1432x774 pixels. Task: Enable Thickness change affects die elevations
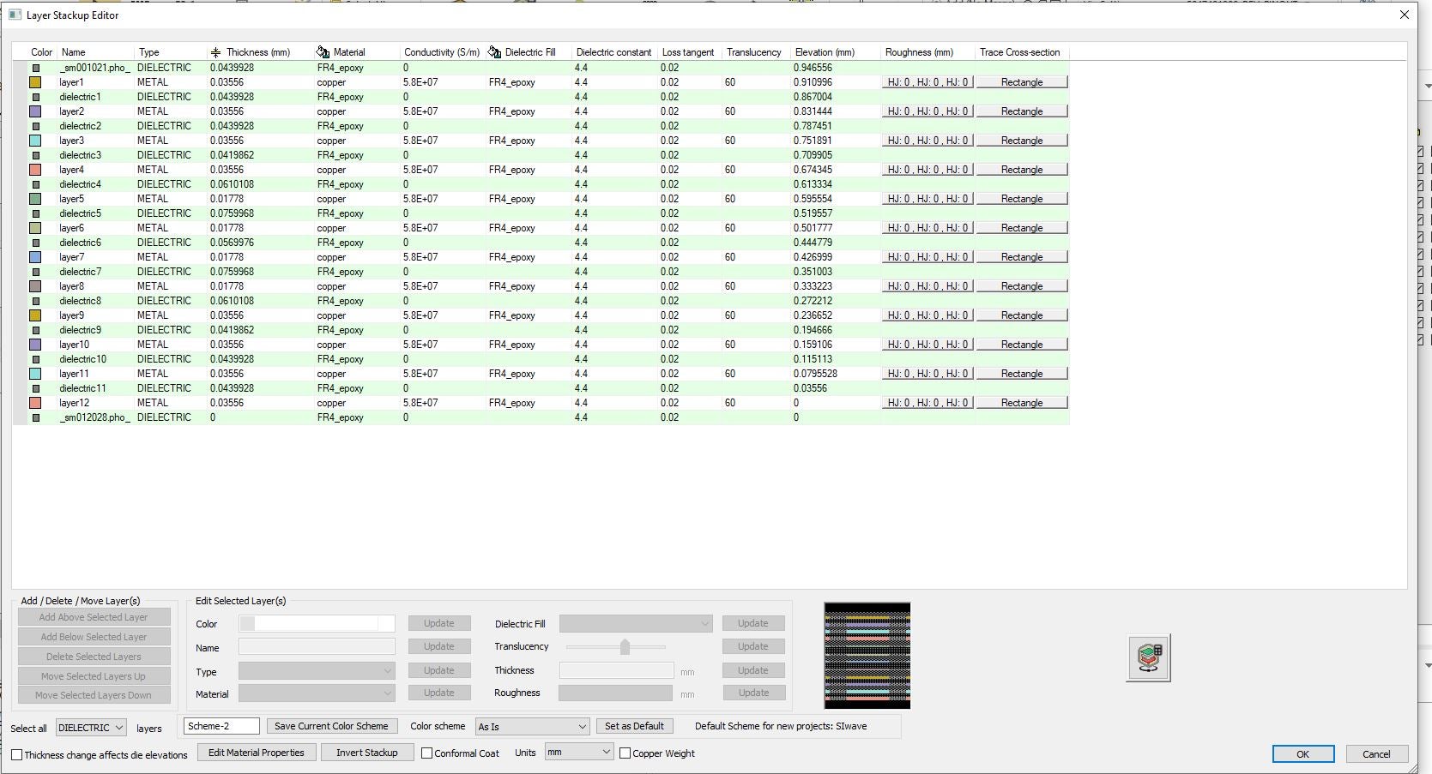16,754
